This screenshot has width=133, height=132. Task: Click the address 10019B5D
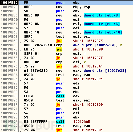pos(9,15)
